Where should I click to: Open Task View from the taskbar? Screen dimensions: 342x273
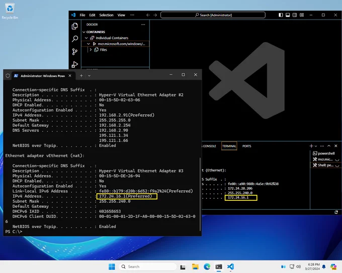coord(183,266)
